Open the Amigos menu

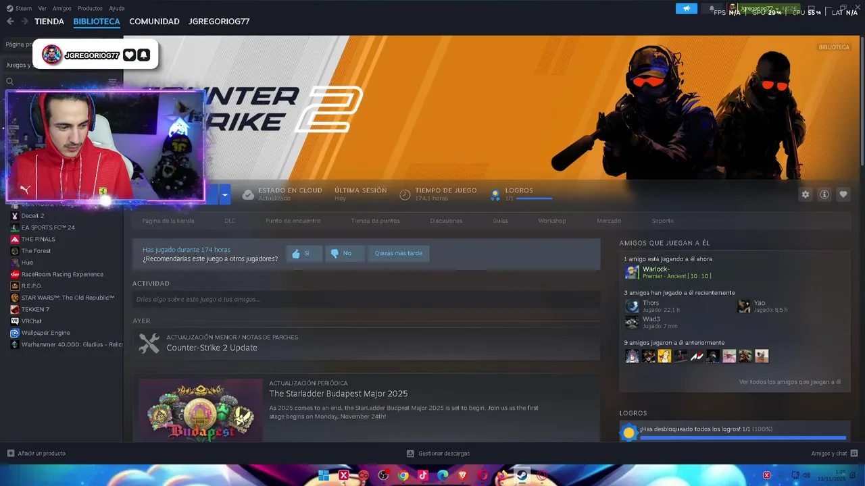pos(62,8)
